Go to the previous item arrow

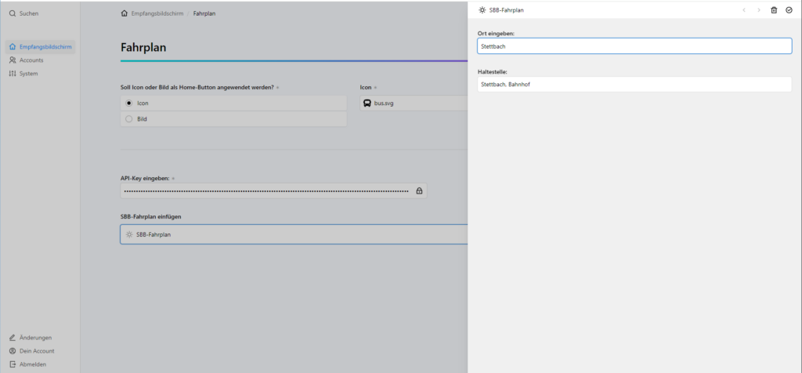[744, 9]
